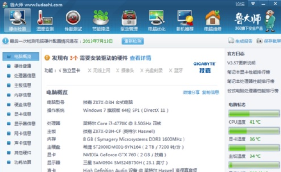Click operating system value Windows 7
This screenshot has width=281, height=172.
click(x=126, y=110)
